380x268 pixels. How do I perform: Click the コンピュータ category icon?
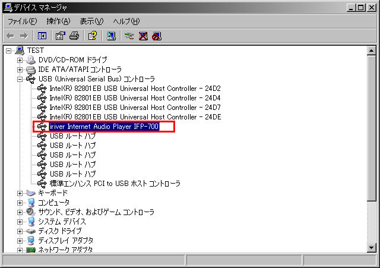click(31, 203)
